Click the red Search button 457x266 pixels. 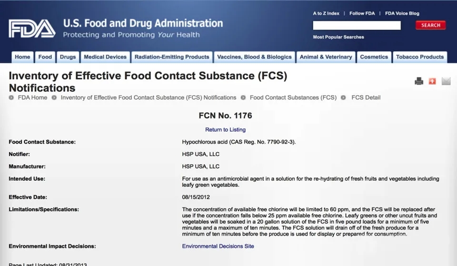click(430, 25)
